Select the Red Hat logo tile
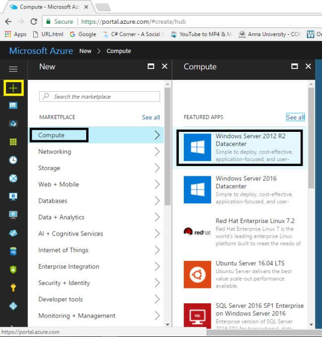Image resolution: width=322 pixels, height=337 pixels. [x=197, y=232]
